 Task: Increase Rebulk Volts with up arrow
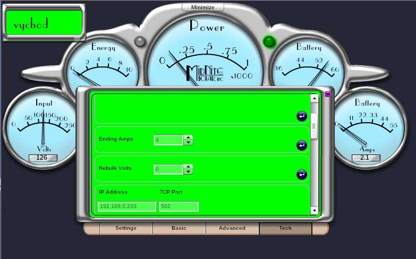(189, 167)
